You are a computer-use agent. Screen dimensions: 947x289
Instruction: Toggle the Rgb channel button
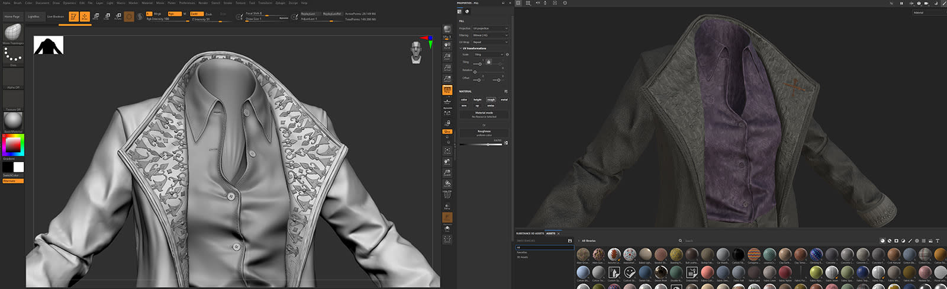tap(174, 14)
